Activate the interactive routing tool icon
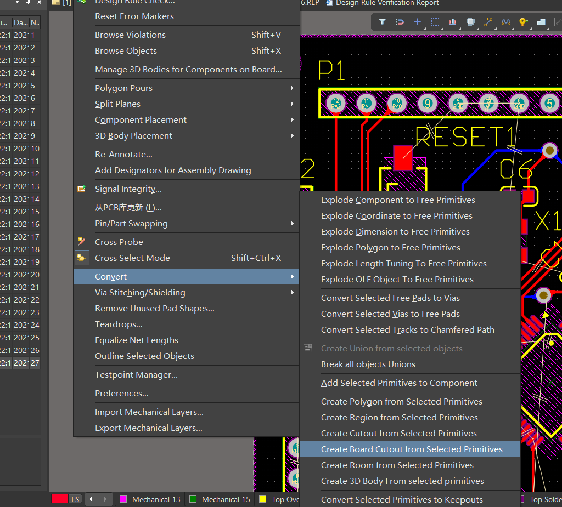The height and width of the screenshot is (507, 562). [x=488, y=22]
